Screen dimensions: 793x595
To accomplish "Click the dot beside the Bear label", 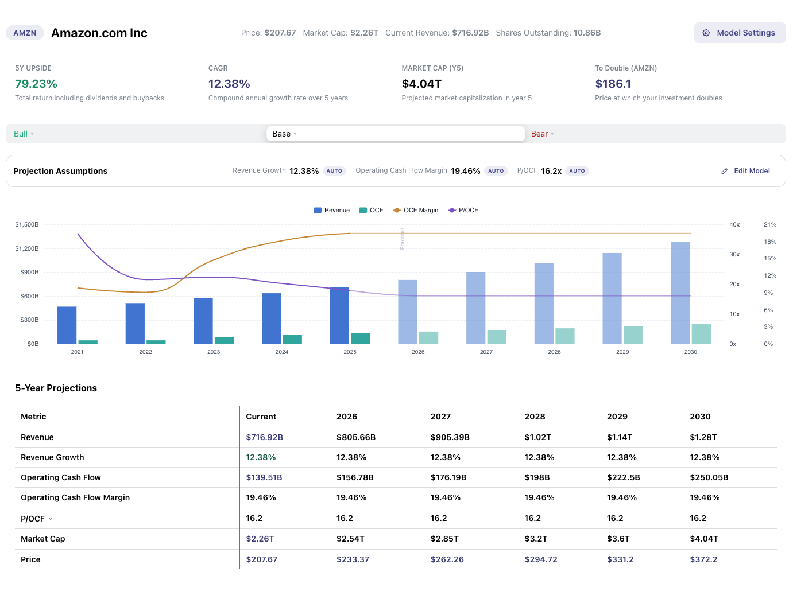I will [552, 134].
